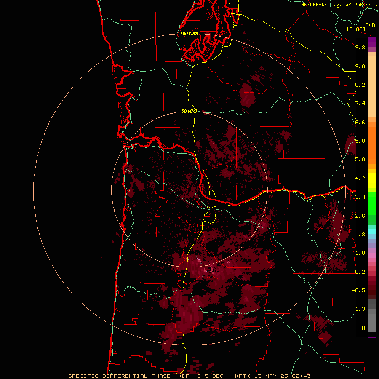Click the TH threshold legend label
Viewport: 379px width, 379px height.
(362, 328)
